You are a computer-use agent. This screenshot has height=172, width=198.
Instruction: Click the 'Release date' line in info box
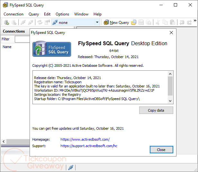pos(67,78)
